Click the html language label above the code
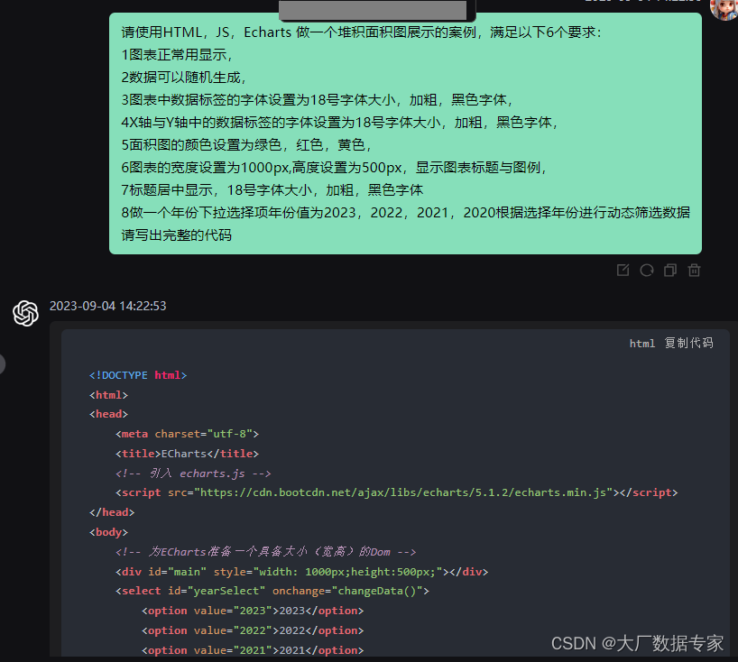 642,343
